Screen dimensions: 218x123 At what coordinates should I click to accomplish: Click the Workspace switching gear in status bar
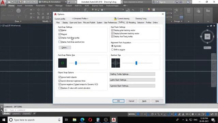pos(193,114)
